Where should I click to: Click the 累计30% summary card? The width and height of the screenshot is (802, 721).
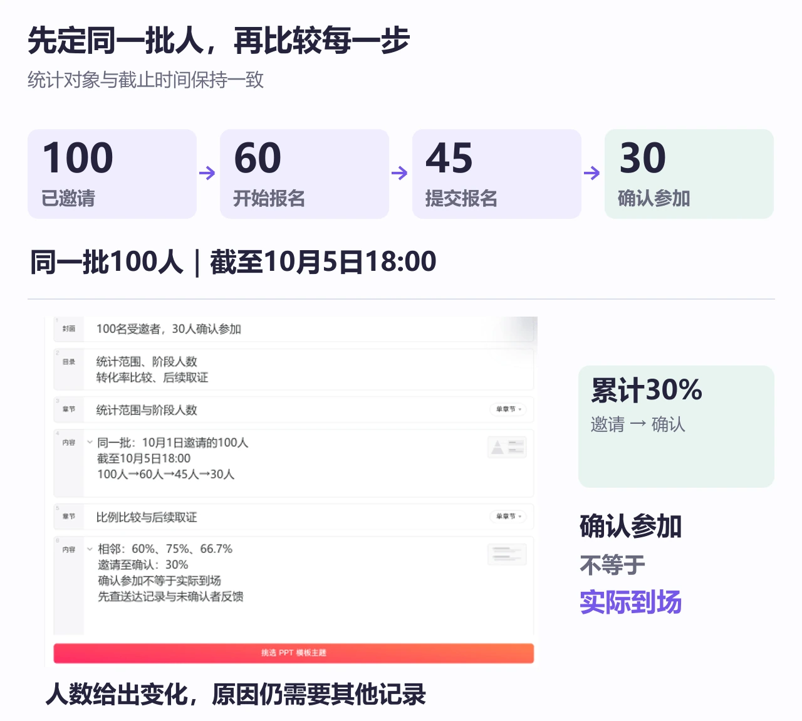point(677,426)
